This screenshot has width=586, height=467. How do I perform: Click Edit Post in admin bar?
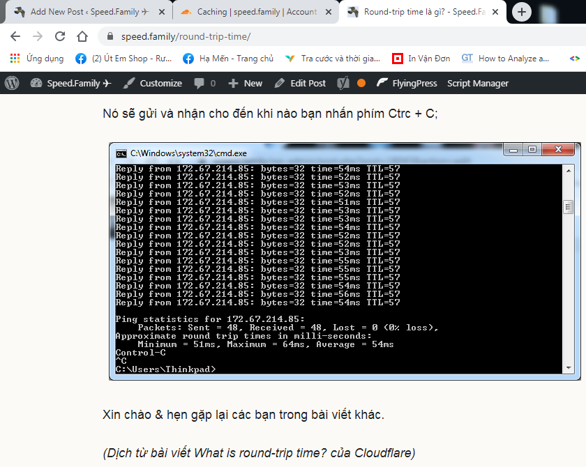coord(300,83)
